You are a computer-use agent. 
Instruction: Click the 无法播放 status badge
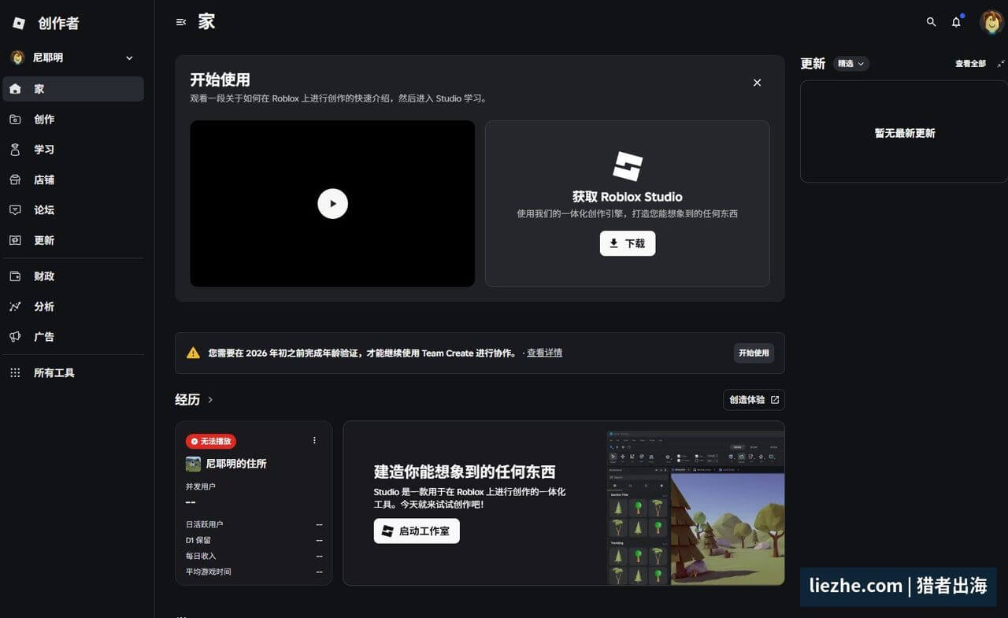tap(210, 442)
